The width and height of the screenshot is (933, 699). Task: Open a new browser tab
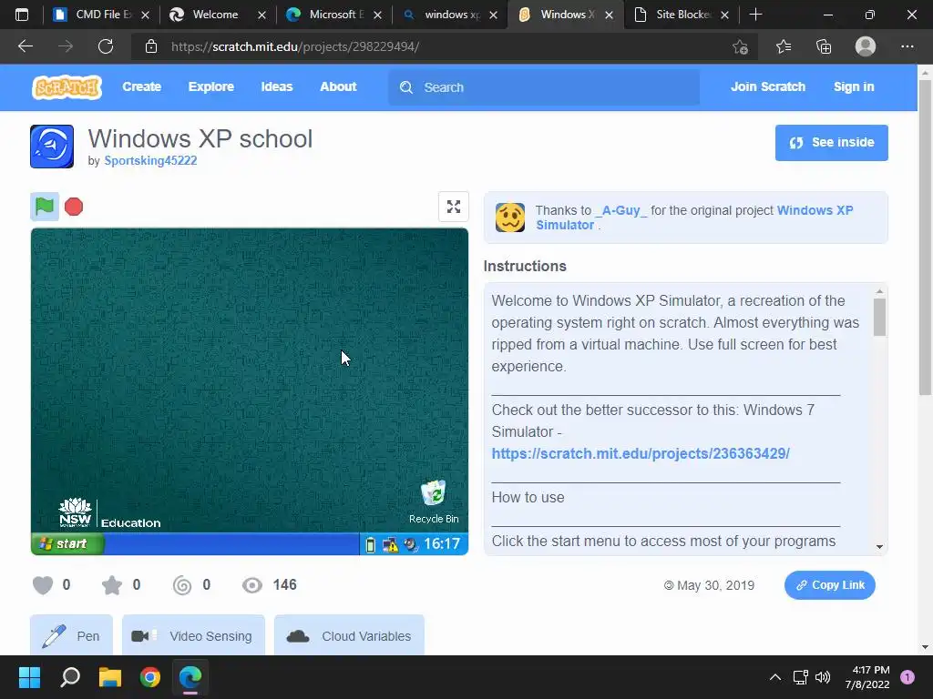tap(755, 15)
